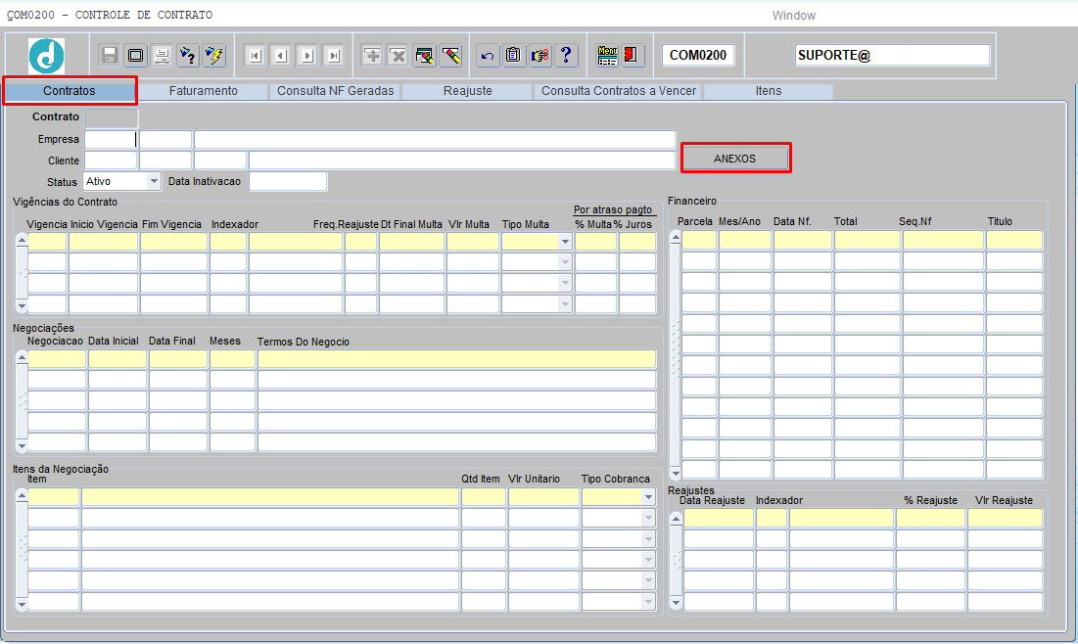The width and height of the screenshot is (1078, 644).
Task: Click the Execute Query lightning icon
Action: (213, 55)
